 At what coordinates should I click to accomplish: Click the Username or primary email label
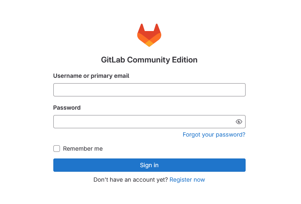point(91,76)
